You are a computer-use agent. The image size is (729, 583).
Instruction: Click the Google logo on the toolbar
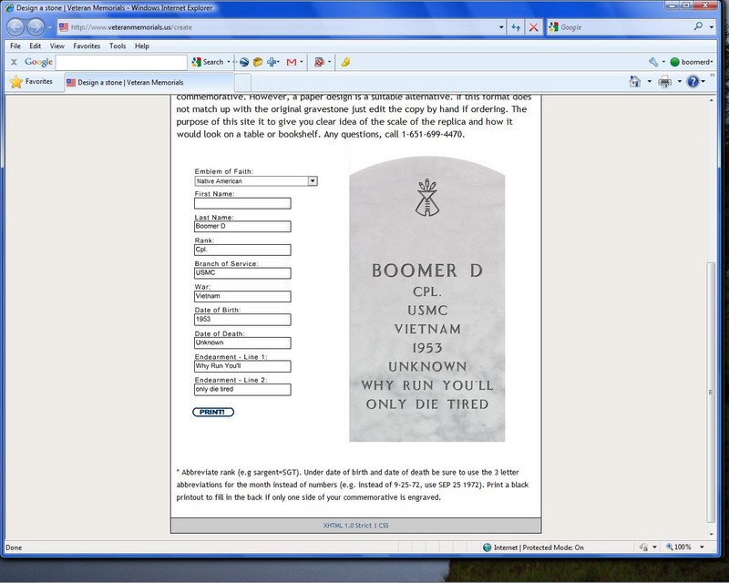tap(38, 62)
